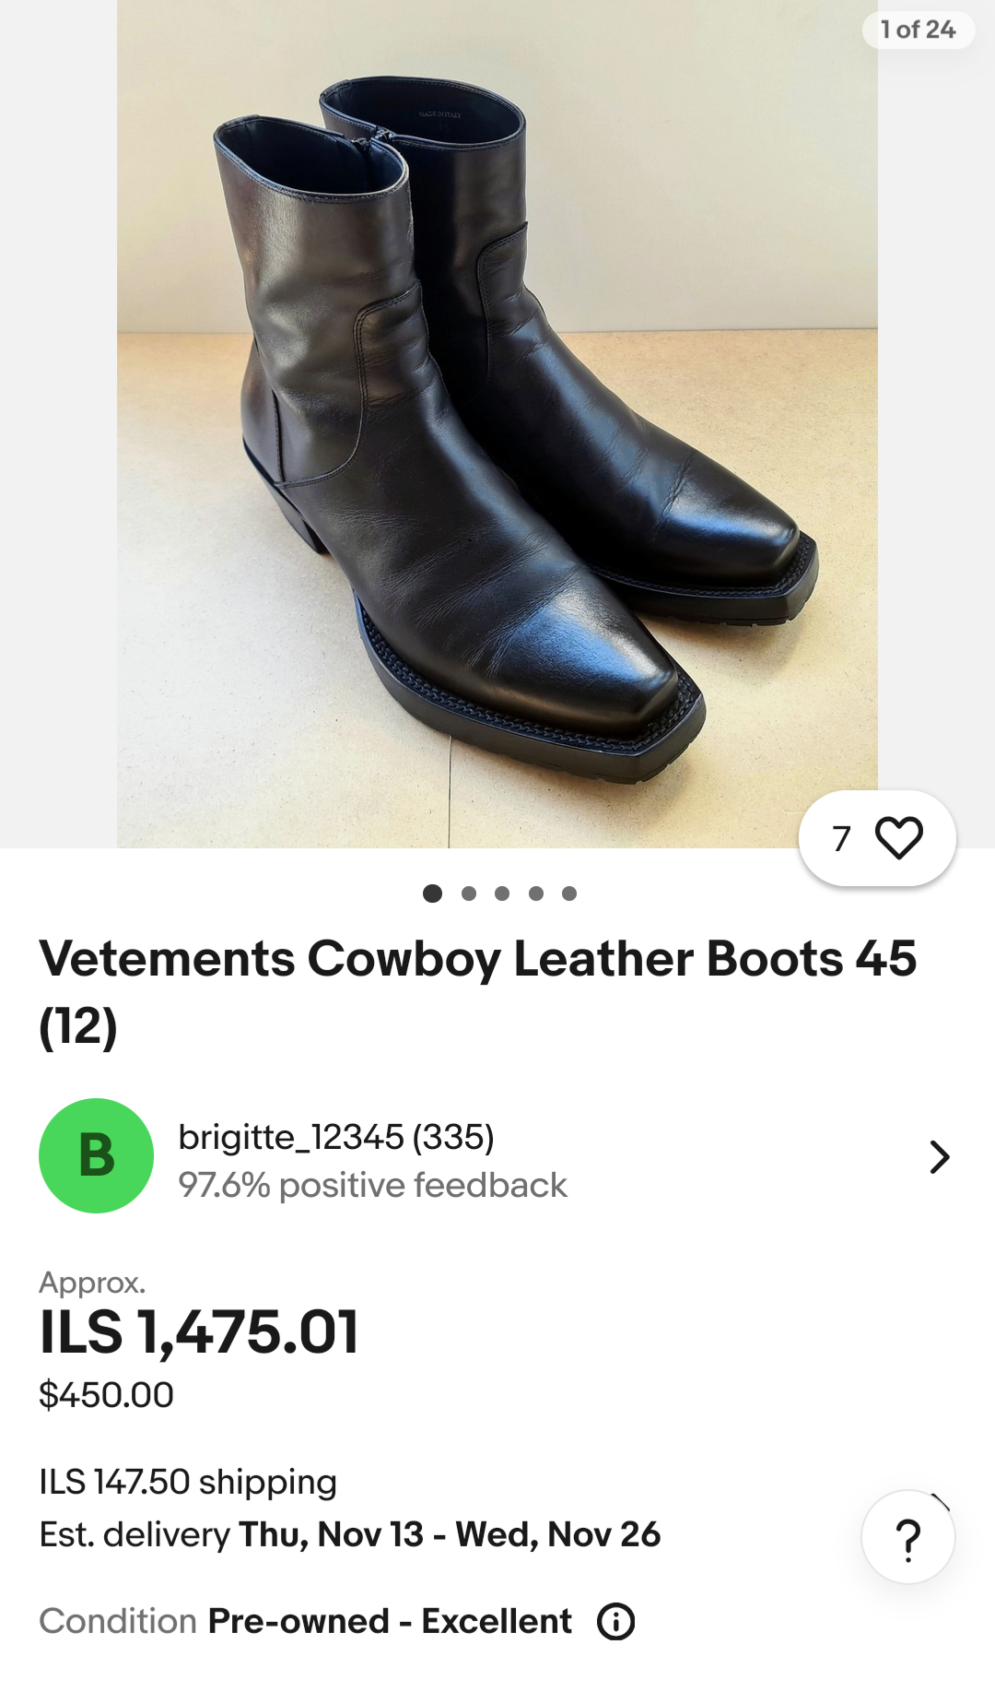
Task: Open estimated delivery date details
Action: point(350,1534)
